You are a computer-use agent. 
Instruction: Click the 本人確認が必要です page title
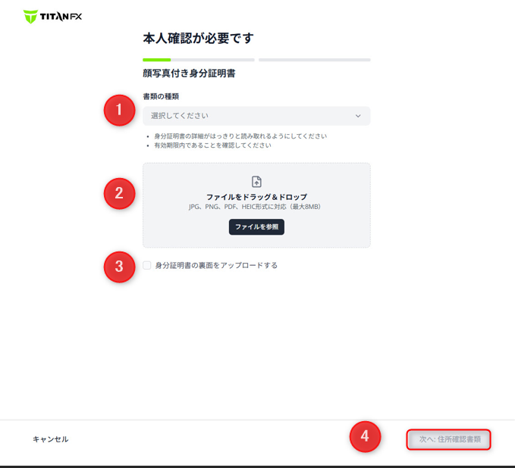pos(198,38)
